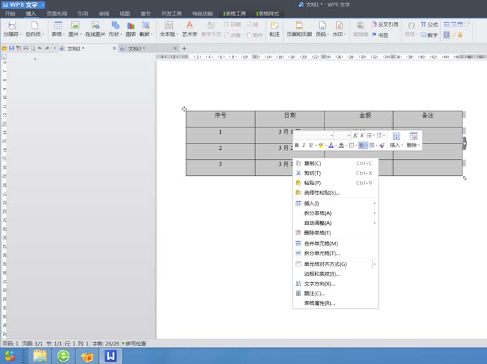
Task: Choose Delete Table (删除表格) in context menu
Action: pyautogui.click(x=335, y=233)
